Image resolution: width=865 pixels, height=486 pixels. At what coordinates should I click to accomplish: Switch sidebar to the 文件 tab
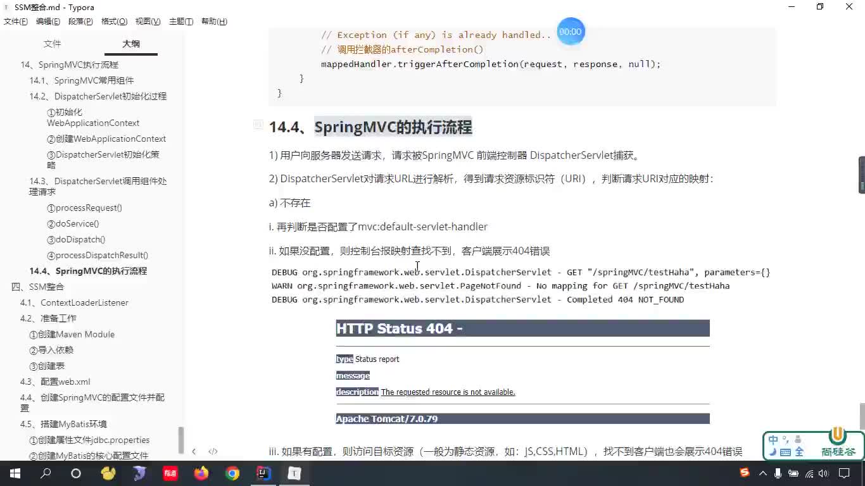[x=53, y=44]
